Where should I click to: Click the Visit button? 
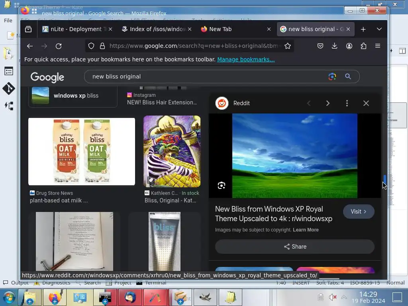click(359, 212)
